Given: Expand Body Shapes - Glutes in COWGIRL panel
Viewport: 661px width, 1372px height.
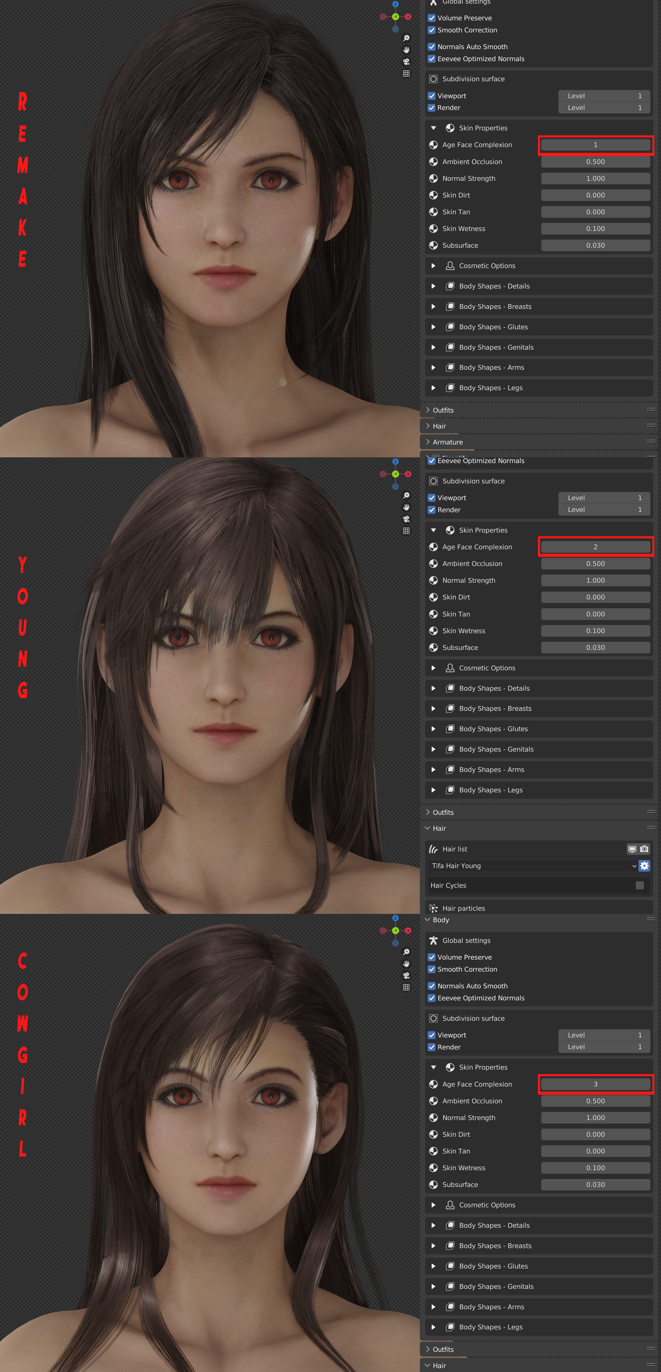Looking at the screenshot, I should click(x=433, y=1266).
